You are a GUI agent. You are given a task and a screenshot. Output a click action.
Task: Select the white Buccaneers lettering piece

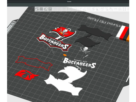79,63
